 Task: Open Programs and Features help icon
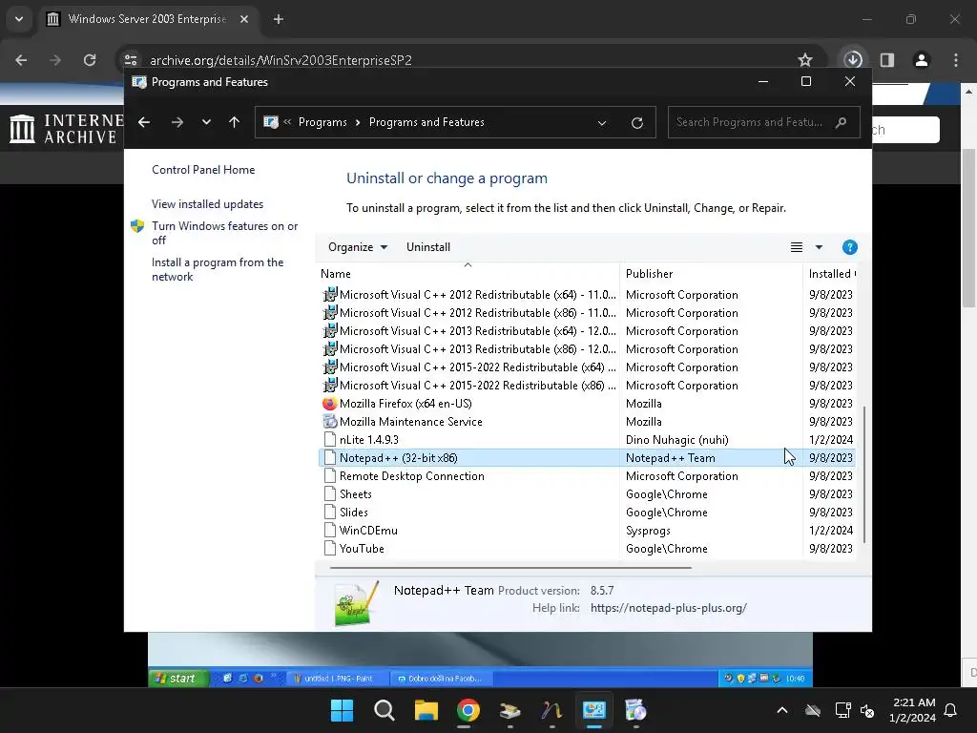pyautogui.click(x=849, y=247)
